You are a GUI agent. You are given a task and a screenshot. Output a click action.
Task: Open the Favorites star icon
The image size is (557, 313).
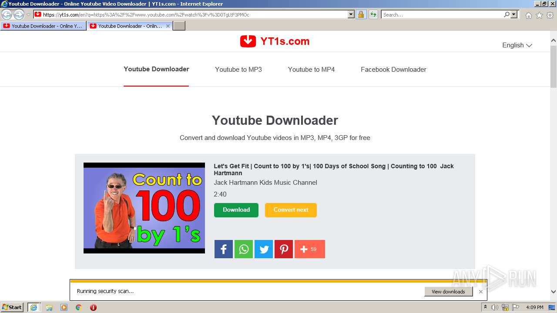pyautogui.click(x=539, y=15)
